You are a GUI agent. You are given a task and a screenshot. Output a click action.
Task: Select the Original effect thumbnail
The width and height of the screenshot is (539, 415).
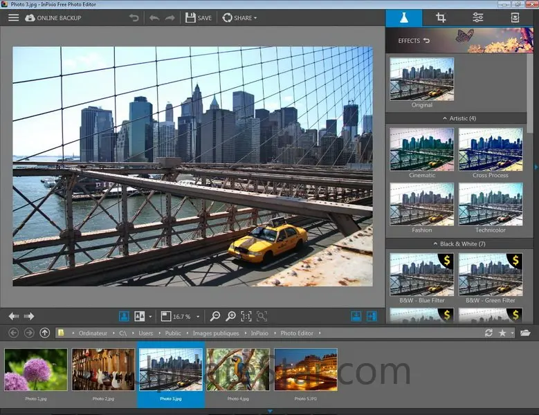coord(422,79)
